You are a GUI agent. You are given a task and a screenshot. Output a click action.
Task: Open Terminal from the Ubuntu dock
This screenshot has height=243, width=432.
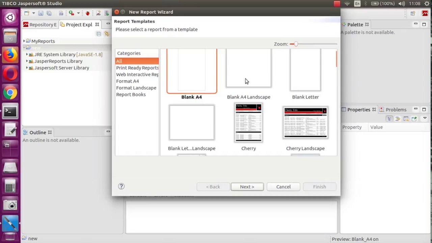(x=10, y=111)
